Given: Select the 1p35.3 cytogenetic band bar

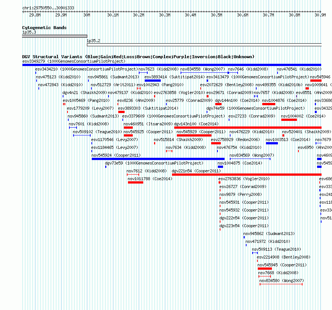Looking at the screenshot, I should tap(54, 36).
